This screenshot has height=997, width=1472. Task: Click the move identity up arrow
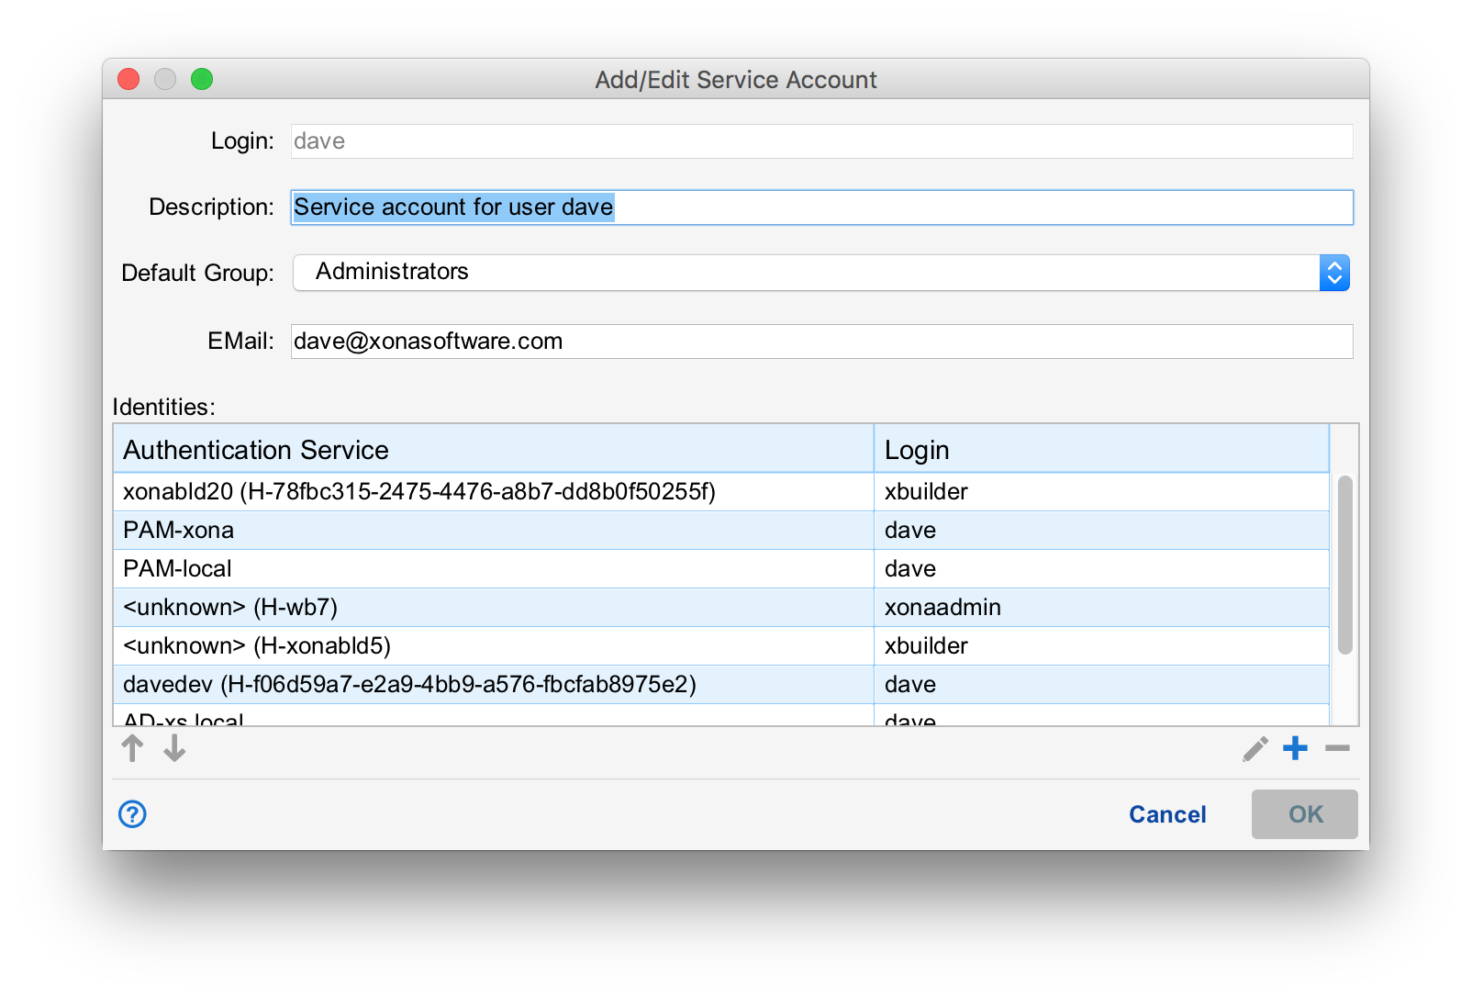132,748
